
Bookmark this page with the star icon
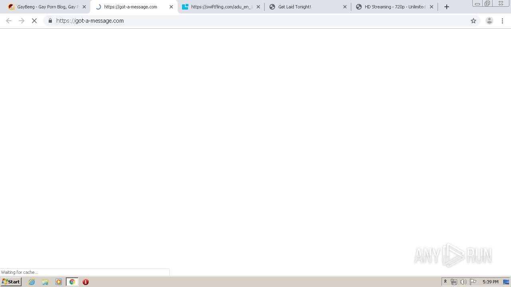[473, 21]
